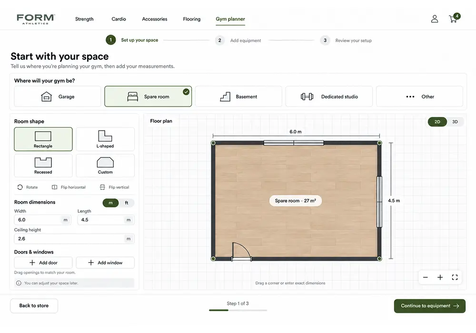Click the Rotate room icon

20,187
